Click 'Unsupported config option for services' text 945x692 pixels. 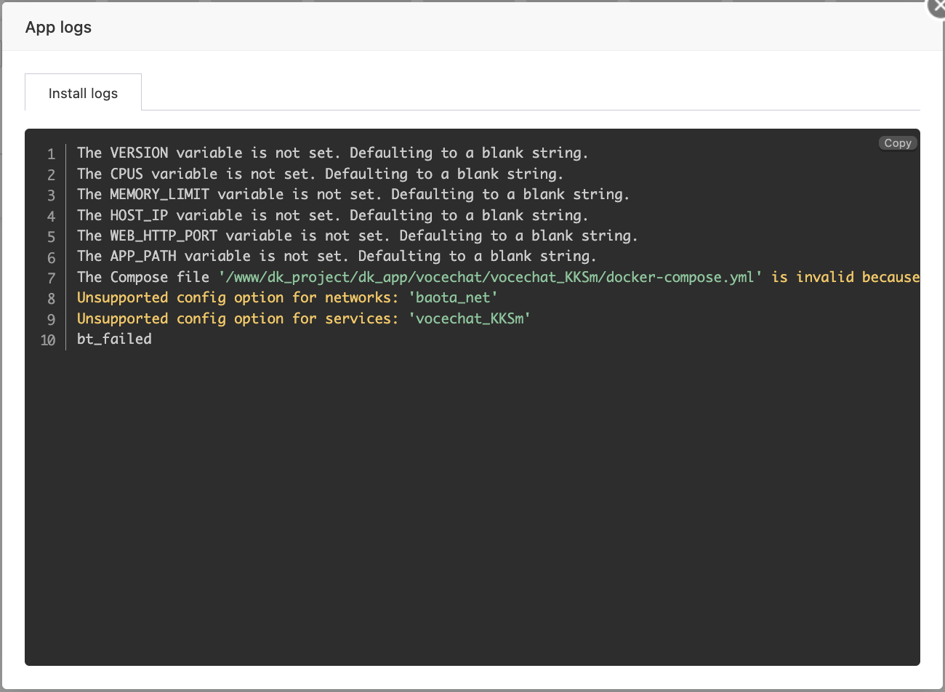(x=237, y=319)
